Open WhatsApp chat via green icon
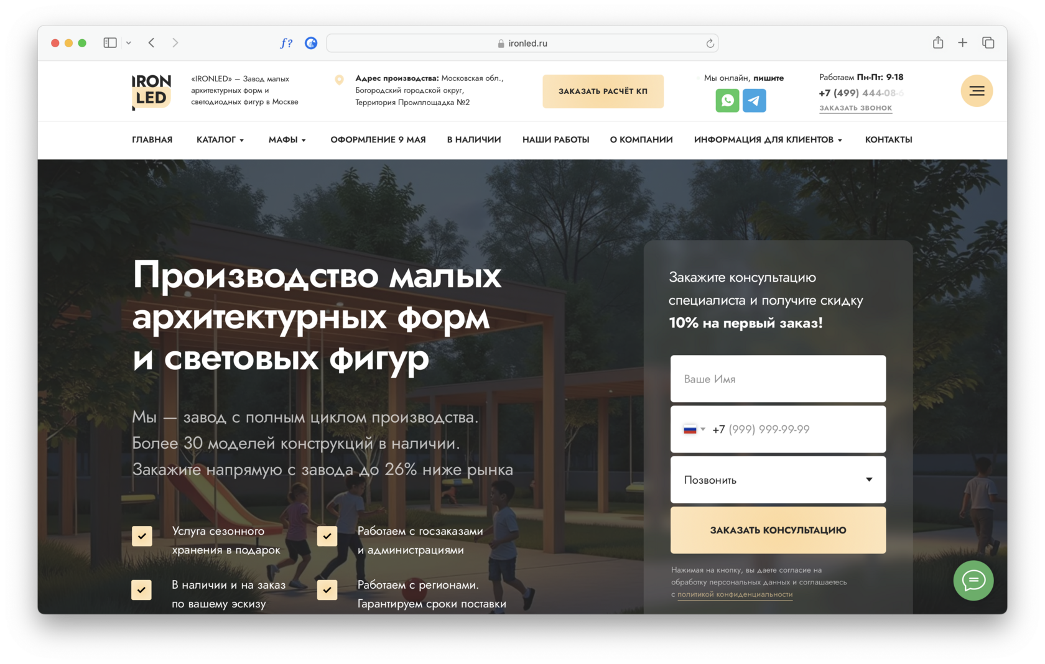 tap(727, 100)
